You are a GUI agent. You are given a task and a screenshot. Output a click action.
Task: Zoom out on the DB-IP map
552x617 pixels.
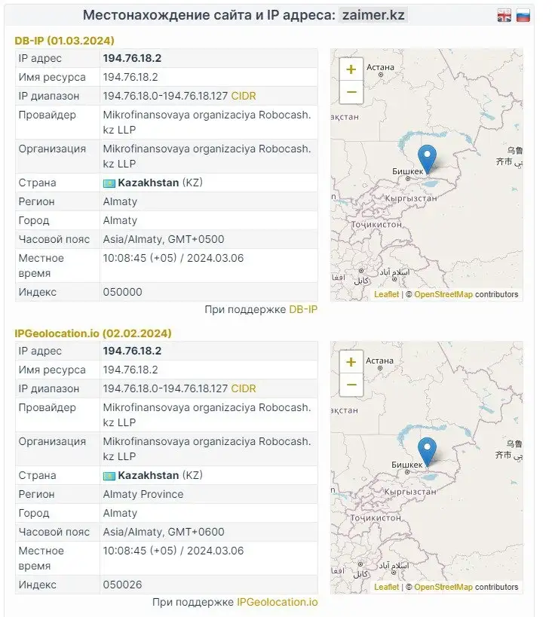[x=351, y=92]
